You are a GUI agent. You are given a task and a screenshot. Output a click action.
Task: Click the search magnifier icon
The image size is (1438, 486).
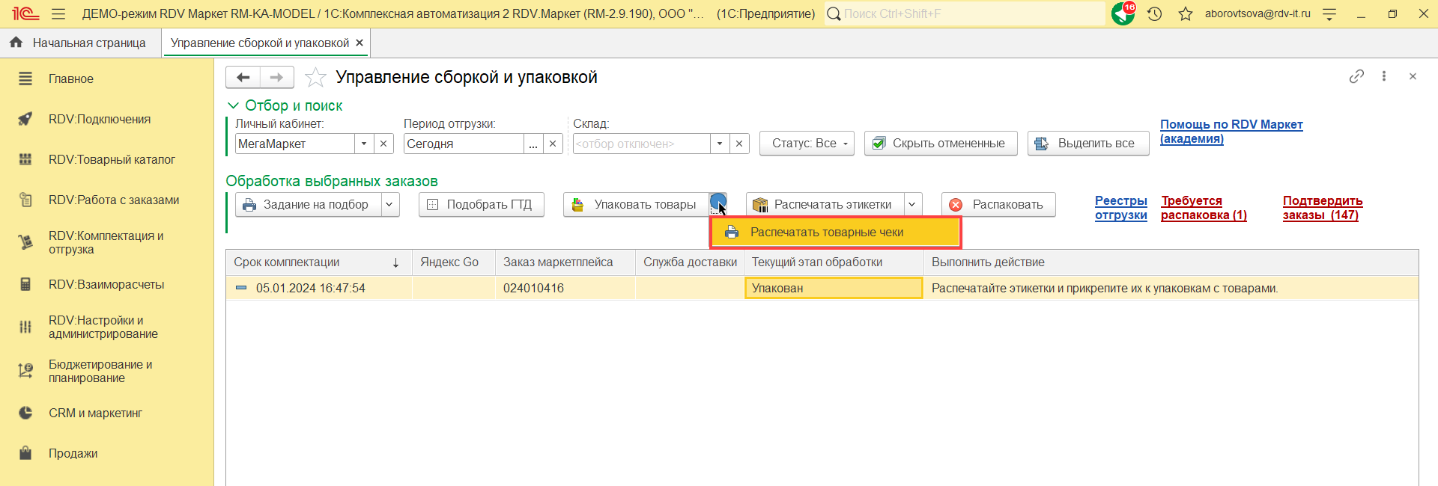[833, 13]
